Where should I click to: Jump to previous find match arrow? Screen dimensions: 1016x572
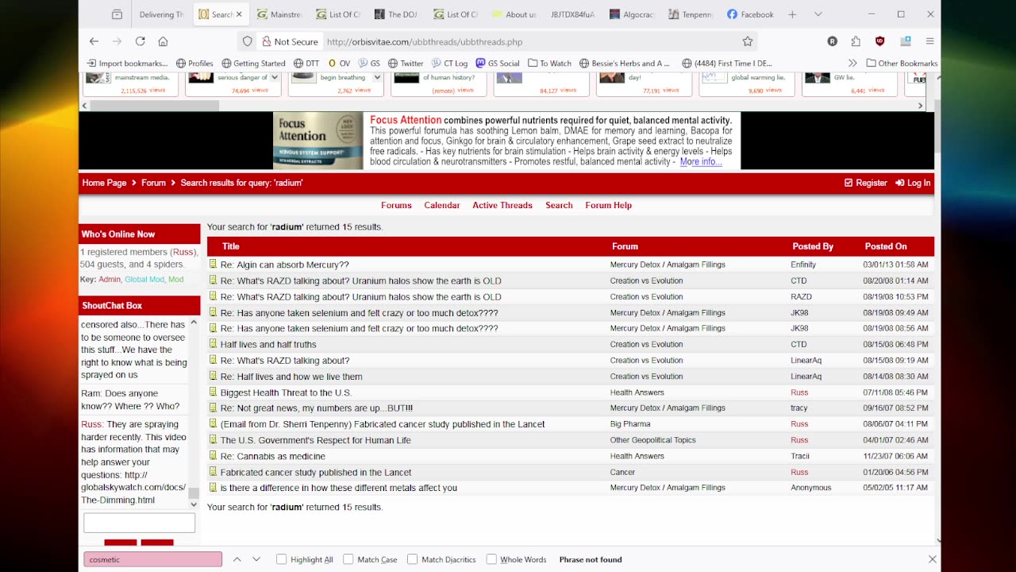click(237, 559)
